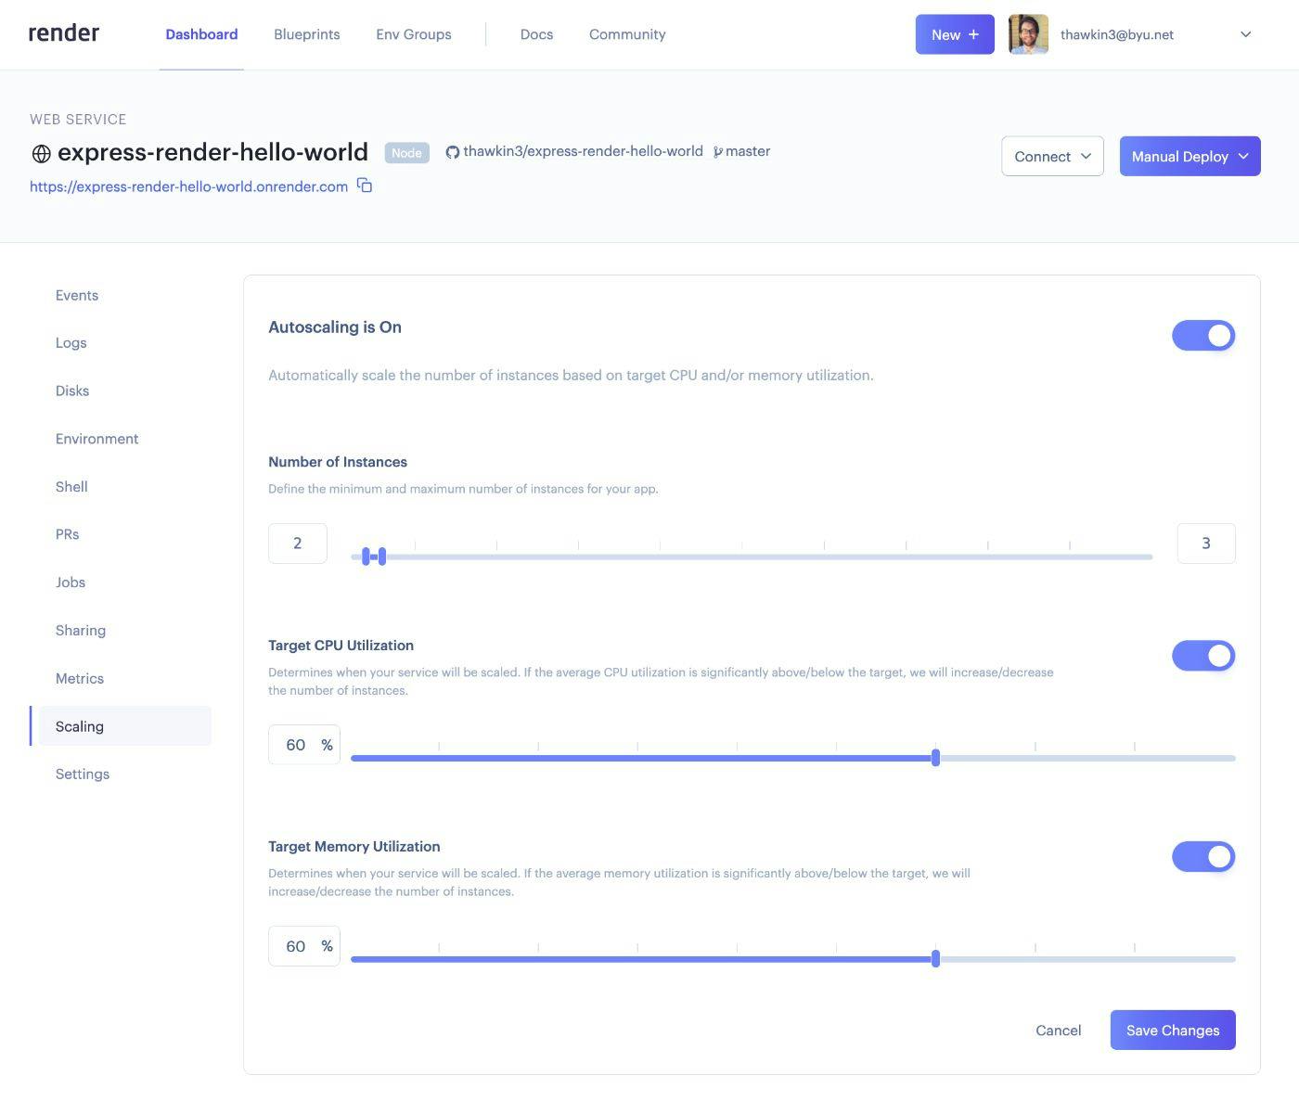Viewport: 1299px width, 1101px height.
Task: Click the branch icon beside master
Action: point(717,152)
